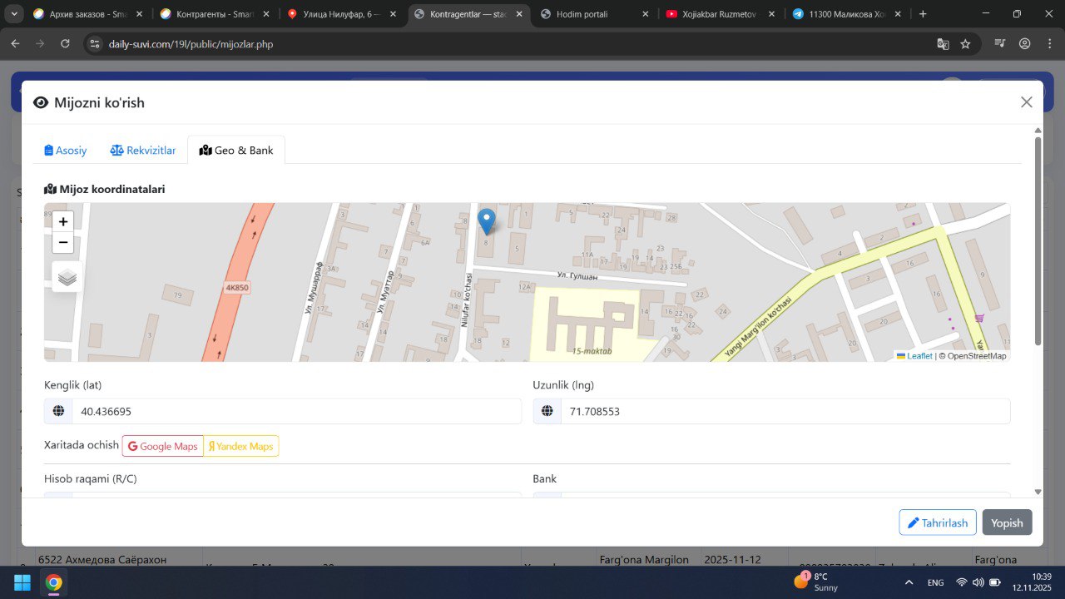The width and height of the screenshot is (1065, 599).
Task: Open location in Yandex Maps
Action: [x=241, y=447]
